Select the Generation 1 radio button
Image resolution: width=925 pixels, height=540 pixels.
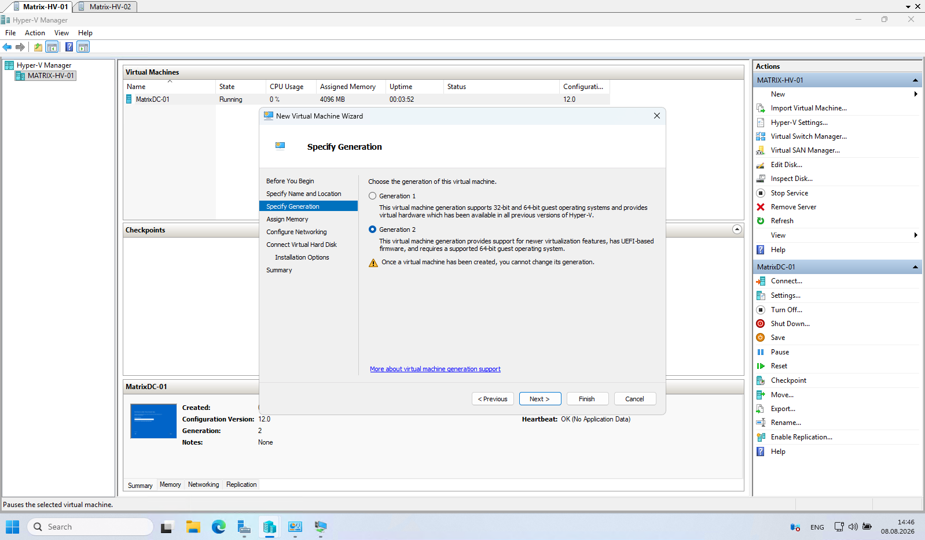pos(372,196)
